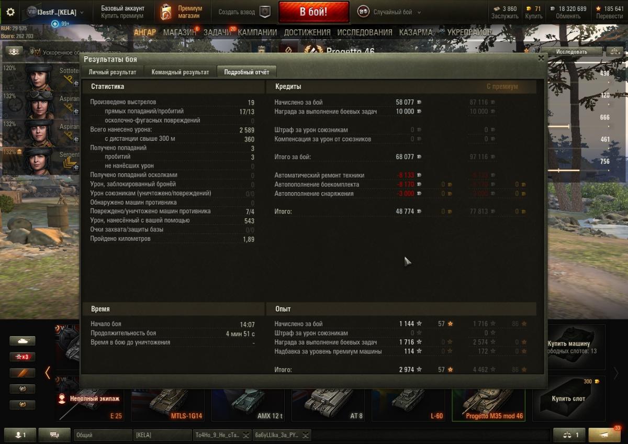Switch to Личный результат tab
This screenshot has height=444, width=628.
tap(113, 72)
